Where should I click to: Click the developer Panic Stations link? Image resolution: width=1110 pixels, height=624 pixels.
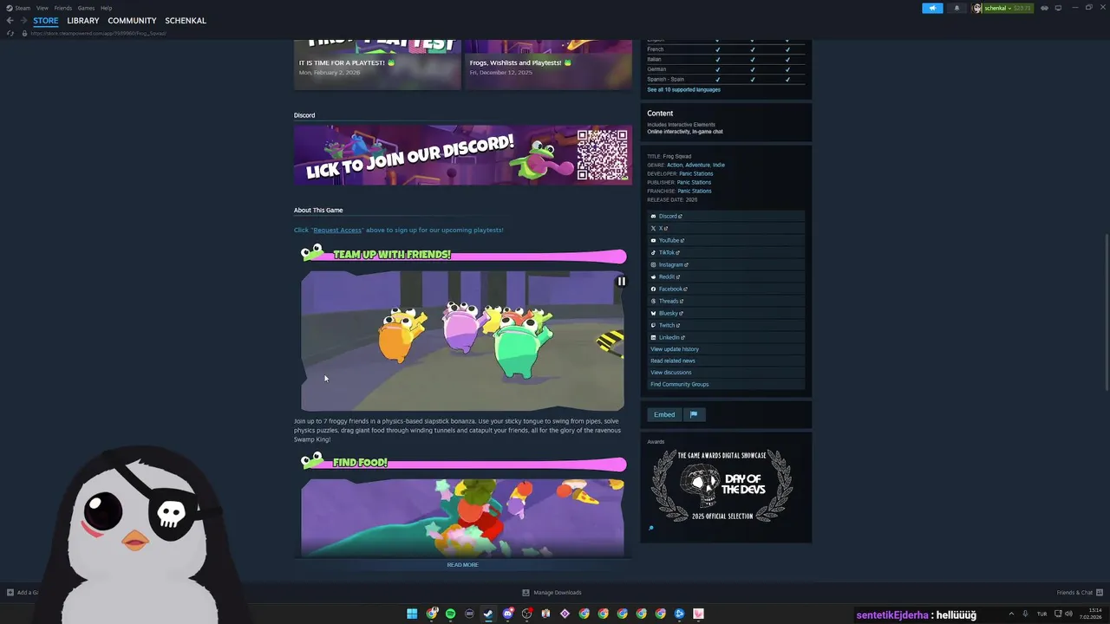[x=695, y=173]
